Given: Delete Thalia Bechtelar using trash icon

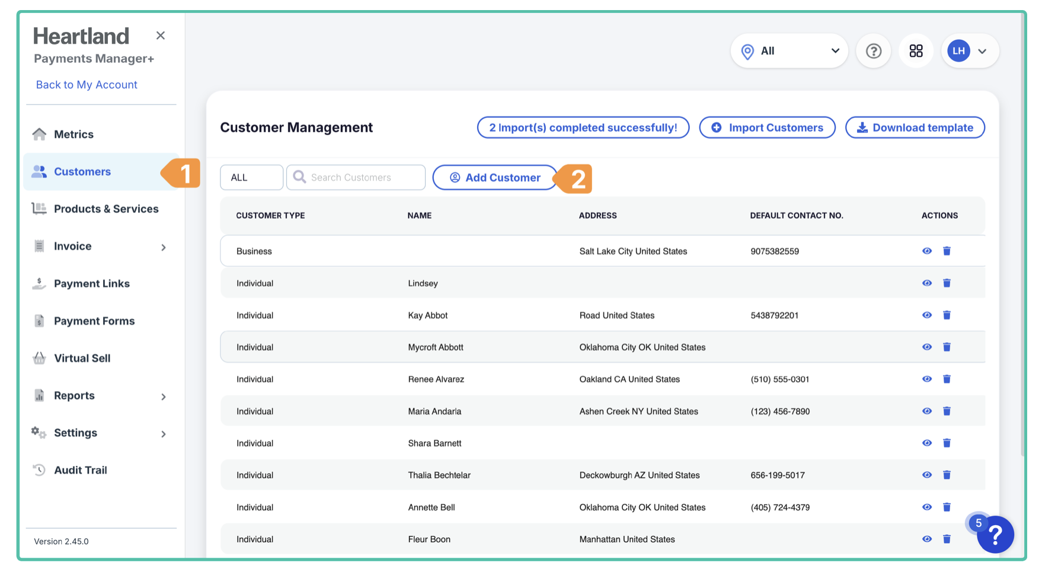Looking at the screenshot, I should [947, 475].
